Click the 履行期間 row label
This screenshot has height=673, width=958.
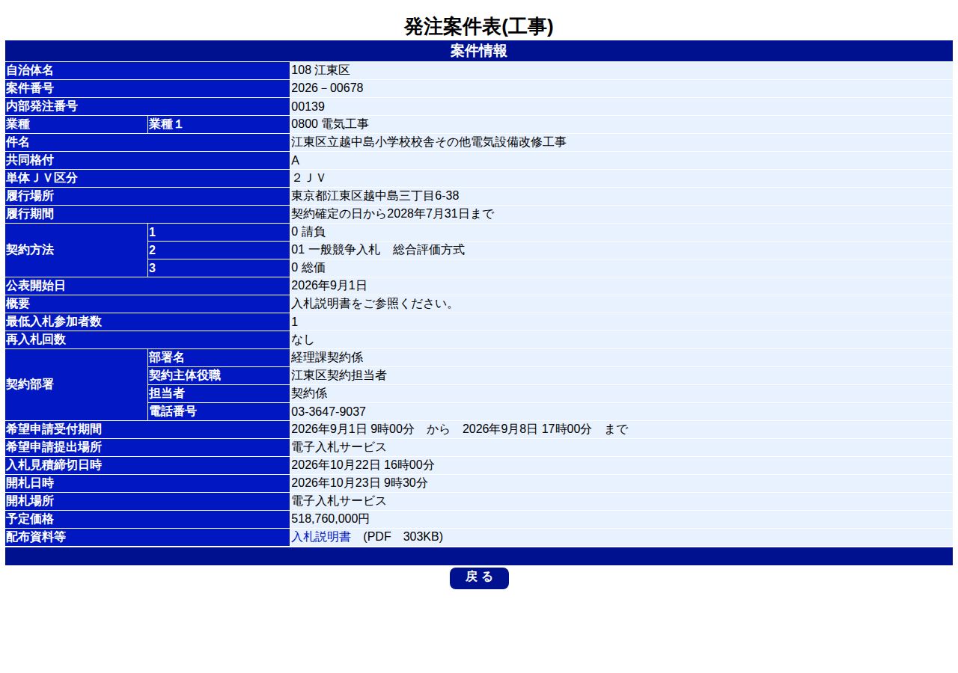click(147, 214)
